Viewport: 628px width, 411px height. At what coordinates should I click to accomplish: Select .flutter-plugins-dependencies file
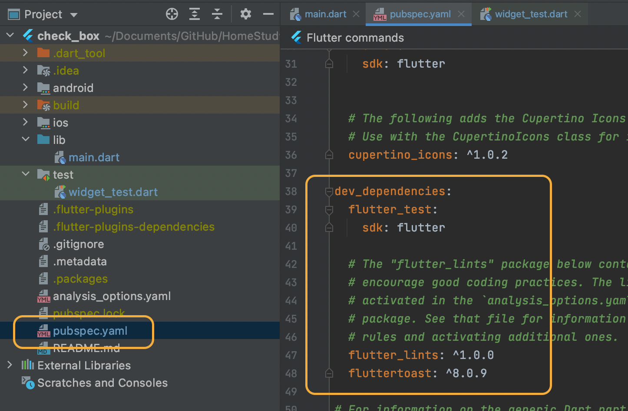pos(134,227)
